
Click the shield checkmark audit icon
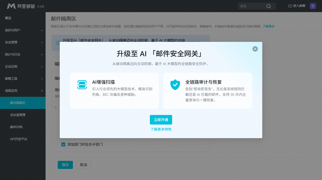[x=175, y=85]
